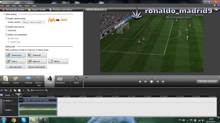Click Import media
Viewport: 220px width, 123px height.
[37, 10]
